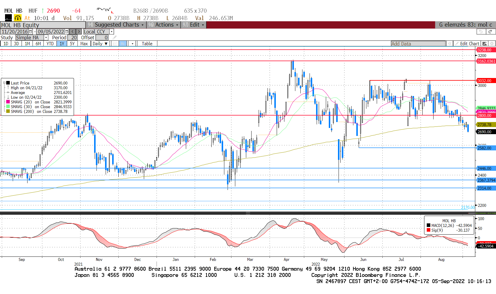Click the 2738.78 SMA 200 axis label
The image size is (496, 294).
(486, 125)
